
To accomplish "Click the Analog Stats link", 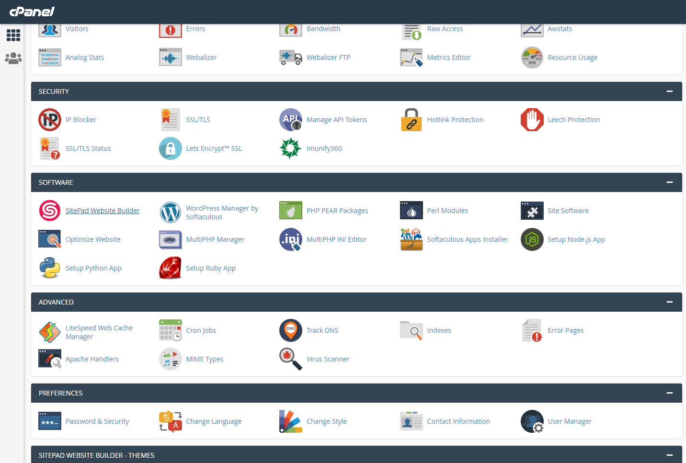I will [85, 57].
